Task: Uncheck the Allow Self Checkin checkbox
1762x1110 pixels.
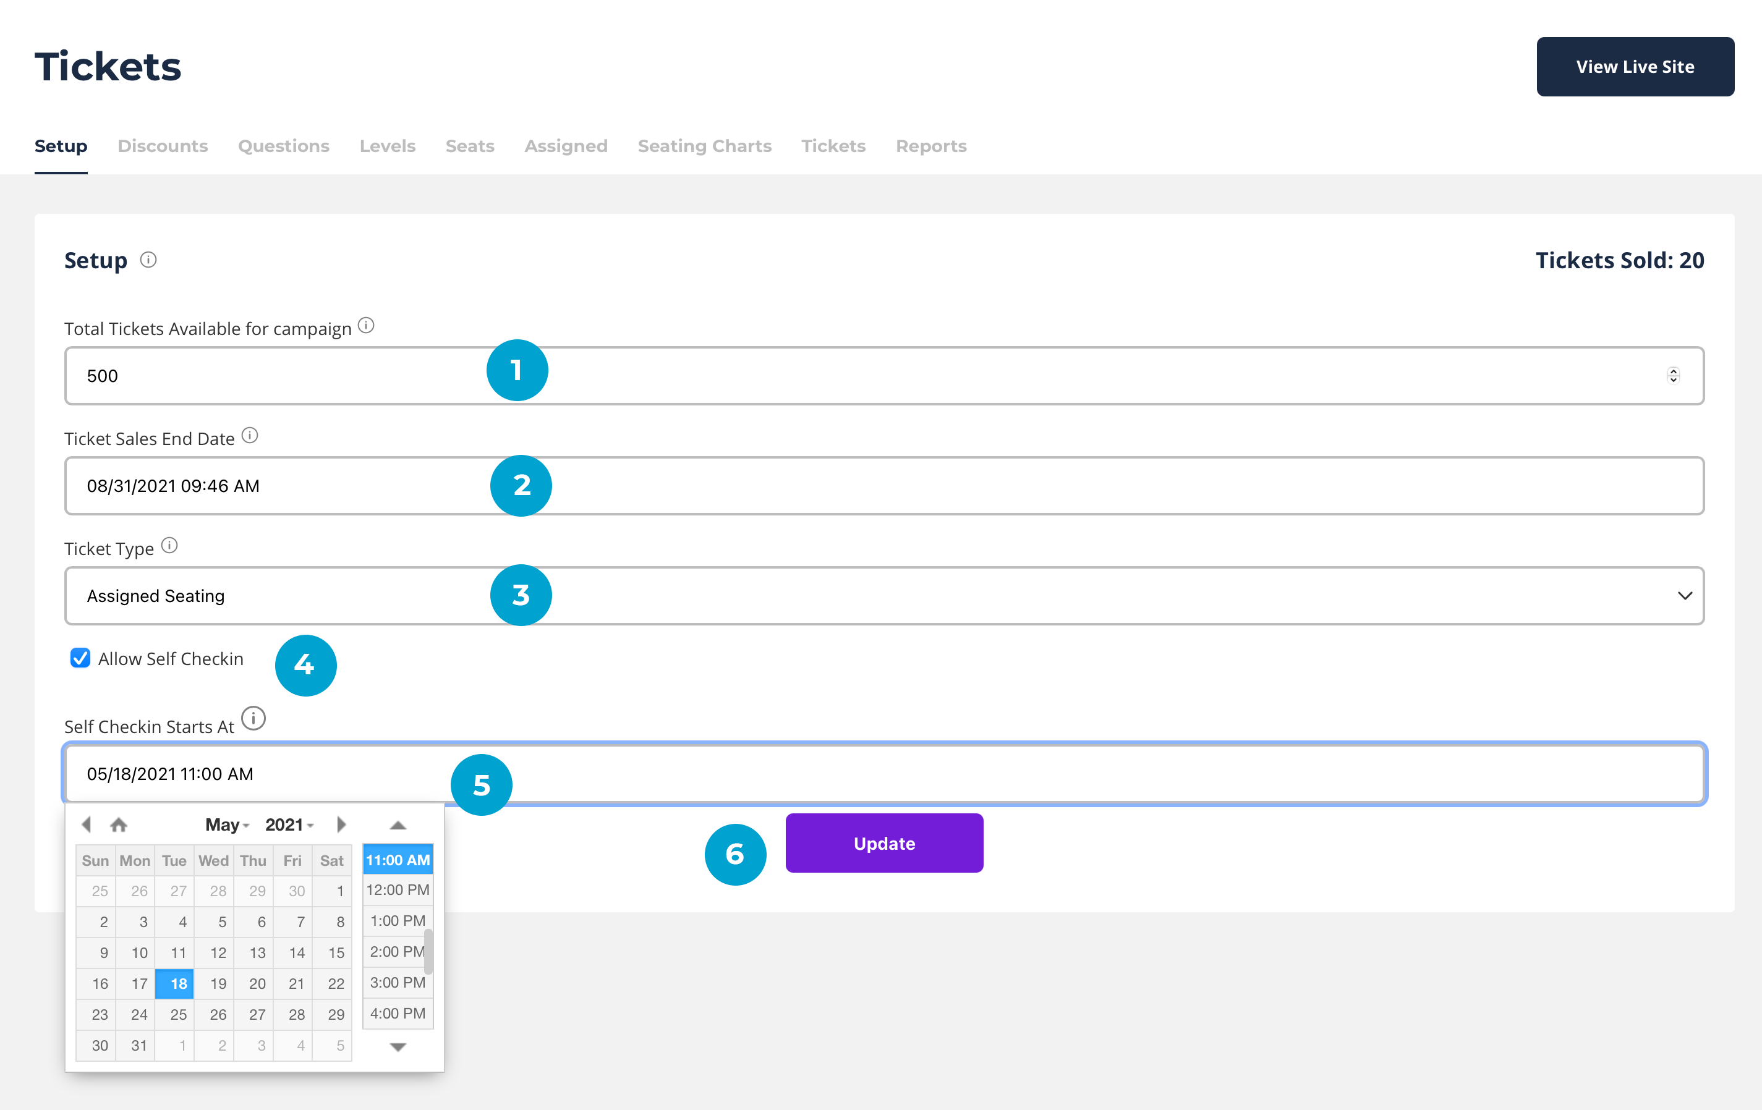Action: (80, 659)
